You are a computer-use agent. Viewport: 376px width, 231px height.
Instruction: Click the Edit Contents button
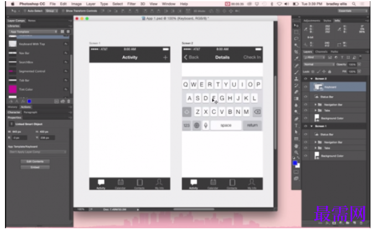pos(35,161)
